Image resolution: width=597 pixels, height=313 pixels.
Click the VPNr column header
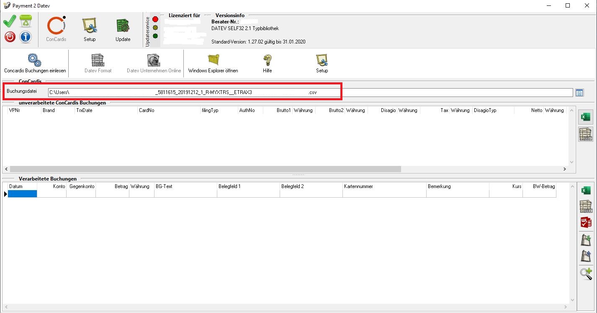tap(24, 110)
